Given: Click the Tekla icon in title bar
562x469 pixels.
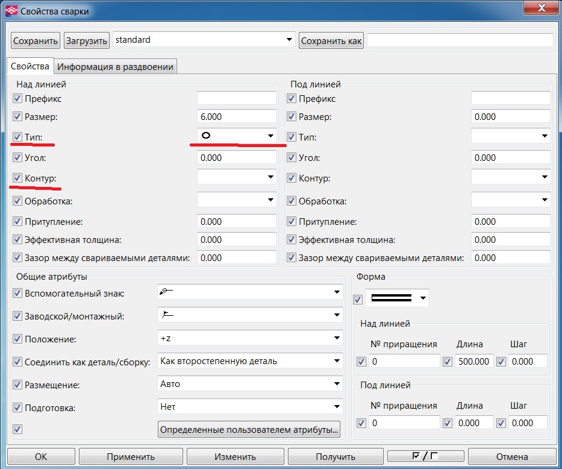Looking at the screenshot, I should pos(11,10).
